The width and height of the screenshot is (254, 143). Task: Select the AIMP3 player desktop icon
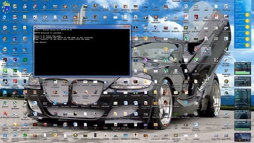click(x=5, y=40)
